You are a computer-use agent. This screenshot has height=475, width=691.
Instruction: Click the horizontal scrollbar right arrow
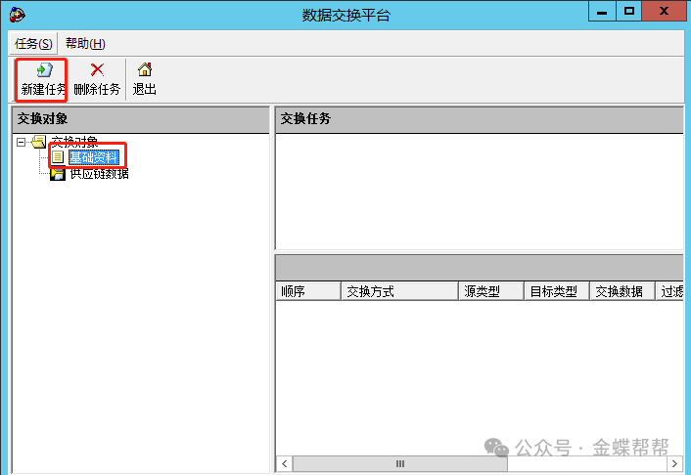tap(674, 463)
